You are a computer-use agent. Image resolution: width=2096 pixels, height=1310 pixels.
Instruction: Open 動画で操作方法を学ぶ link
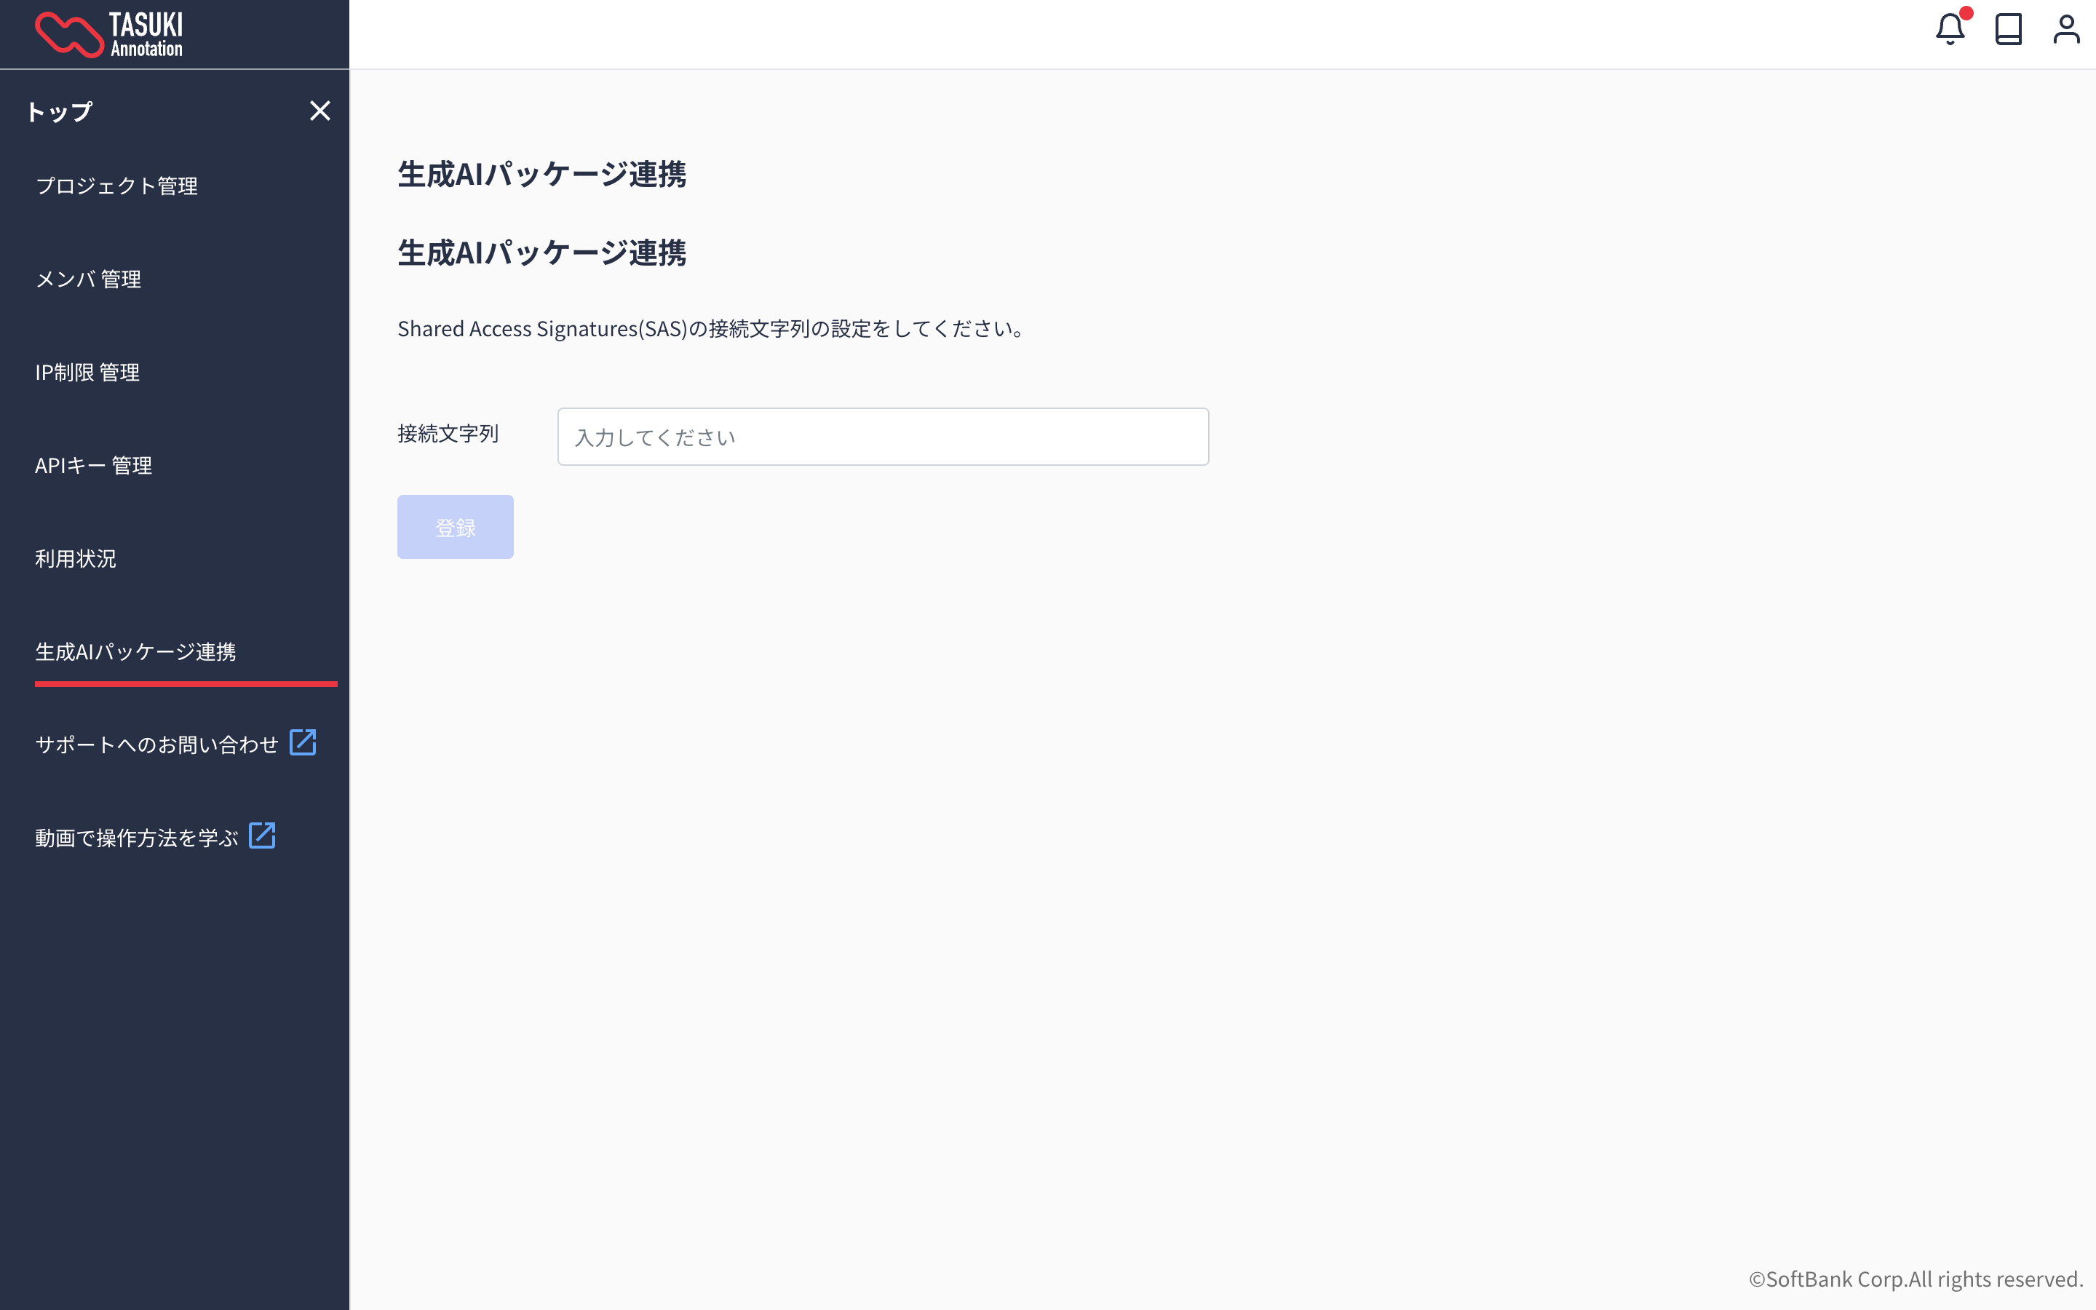click(136, 838)
